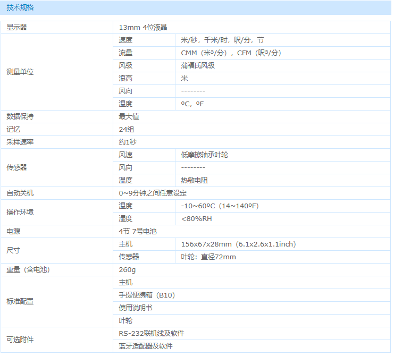Select the RS-232联机线及软件 optional accessory
Image resolution: width=394 pixels, height=356 pixels.
point(152,333)
